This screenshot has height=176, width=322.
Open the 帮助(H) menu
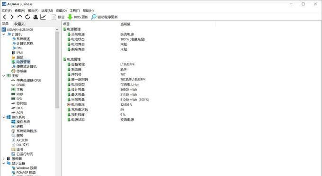point(88,10)
